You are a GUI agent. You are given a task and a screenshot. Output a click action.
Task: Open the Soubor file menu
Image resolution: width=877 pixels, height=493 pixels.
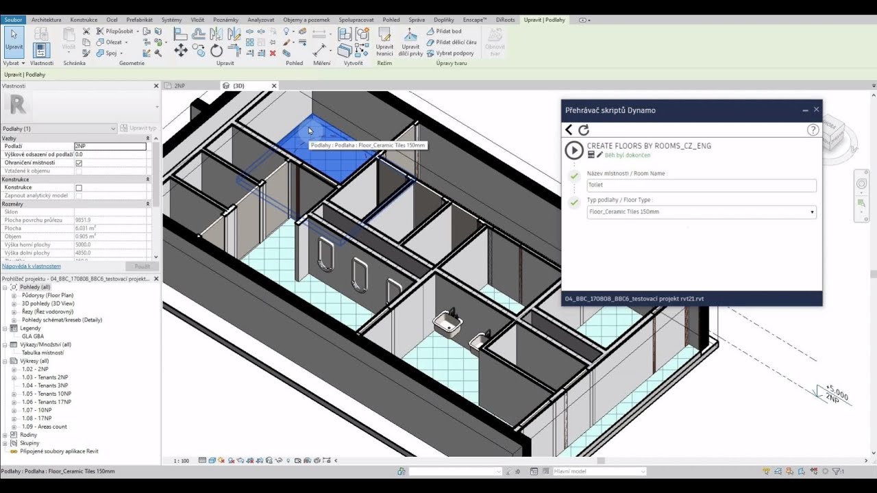click(x=14, y=20)
